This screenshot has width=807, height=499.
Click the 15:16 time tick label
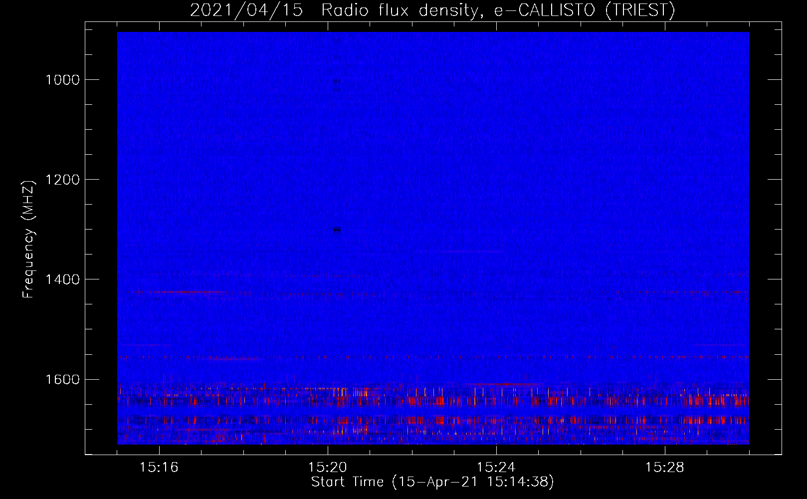coord(159,468)
